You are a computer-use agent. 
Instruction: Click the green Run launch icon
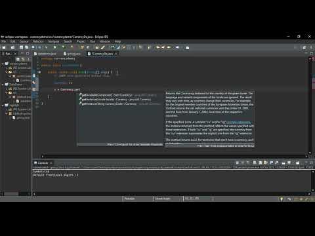click(x=55, y=47)
